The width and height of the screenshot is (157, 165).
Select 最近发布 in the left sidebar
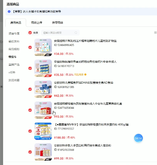14,41
